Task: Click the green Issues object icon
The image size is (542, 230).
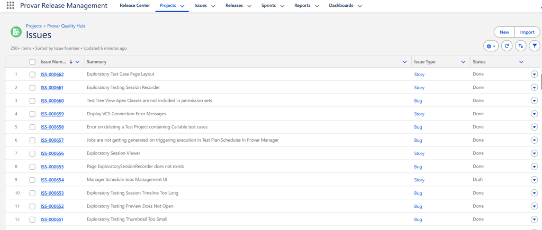Action: point(16,32)
